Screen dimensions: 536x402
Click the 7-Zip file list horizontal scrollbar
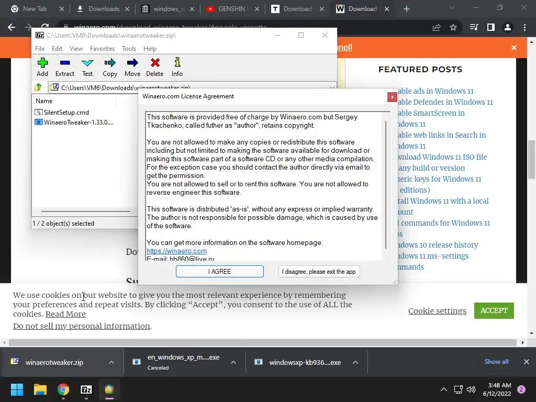tap(85, 211)
